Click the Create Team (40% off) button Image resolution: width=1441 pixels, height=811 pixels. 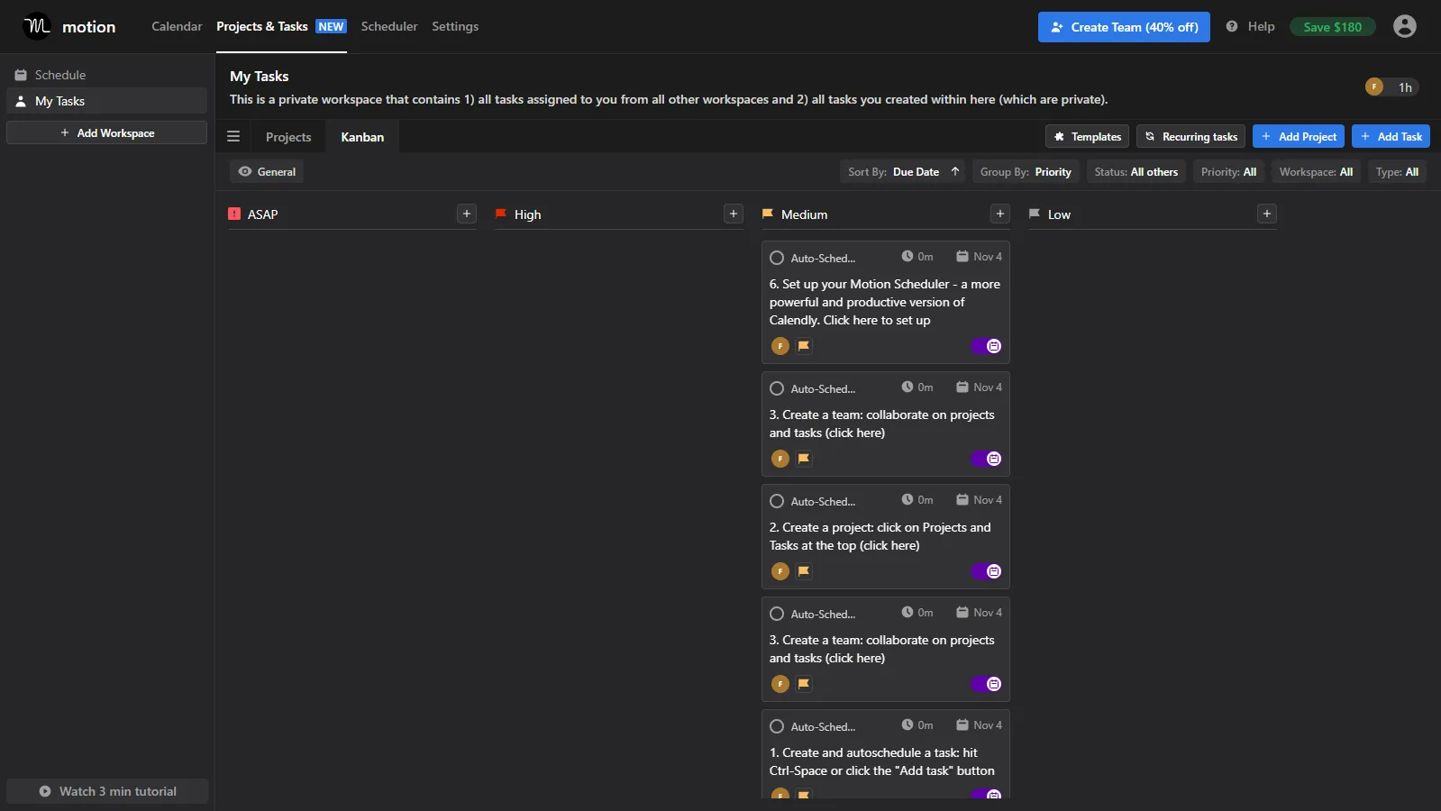(1124, 27)
